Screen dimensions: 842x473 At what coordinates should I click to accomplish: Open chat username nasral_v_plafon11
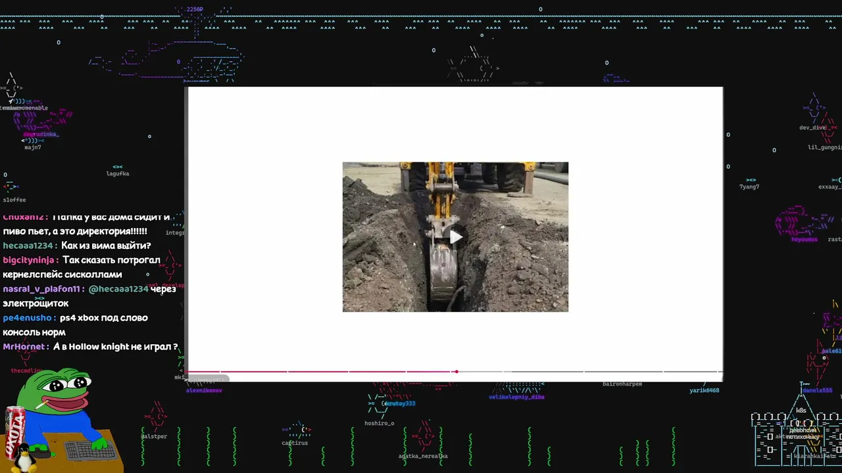(41, 289)
